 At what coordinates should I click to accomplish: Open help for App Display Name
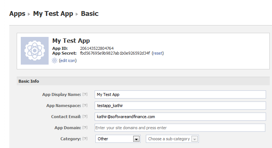coord(85,94)
